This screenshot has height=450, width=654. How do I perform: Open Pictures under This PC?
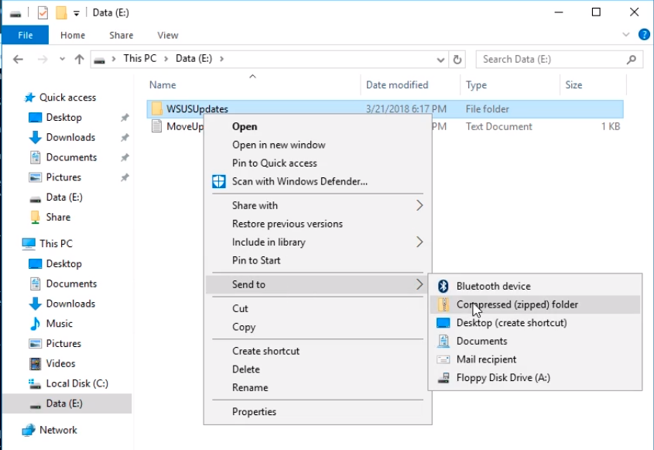click(63, 344)
